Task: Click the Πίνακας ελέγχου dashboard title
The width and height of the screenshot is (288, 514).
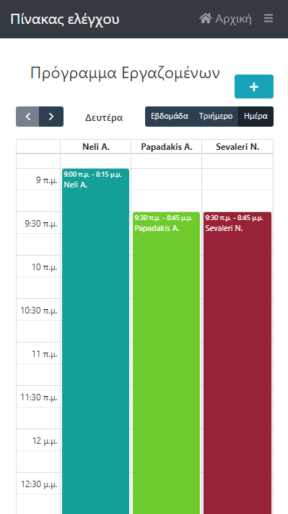Action: click(x=65, y=19)
